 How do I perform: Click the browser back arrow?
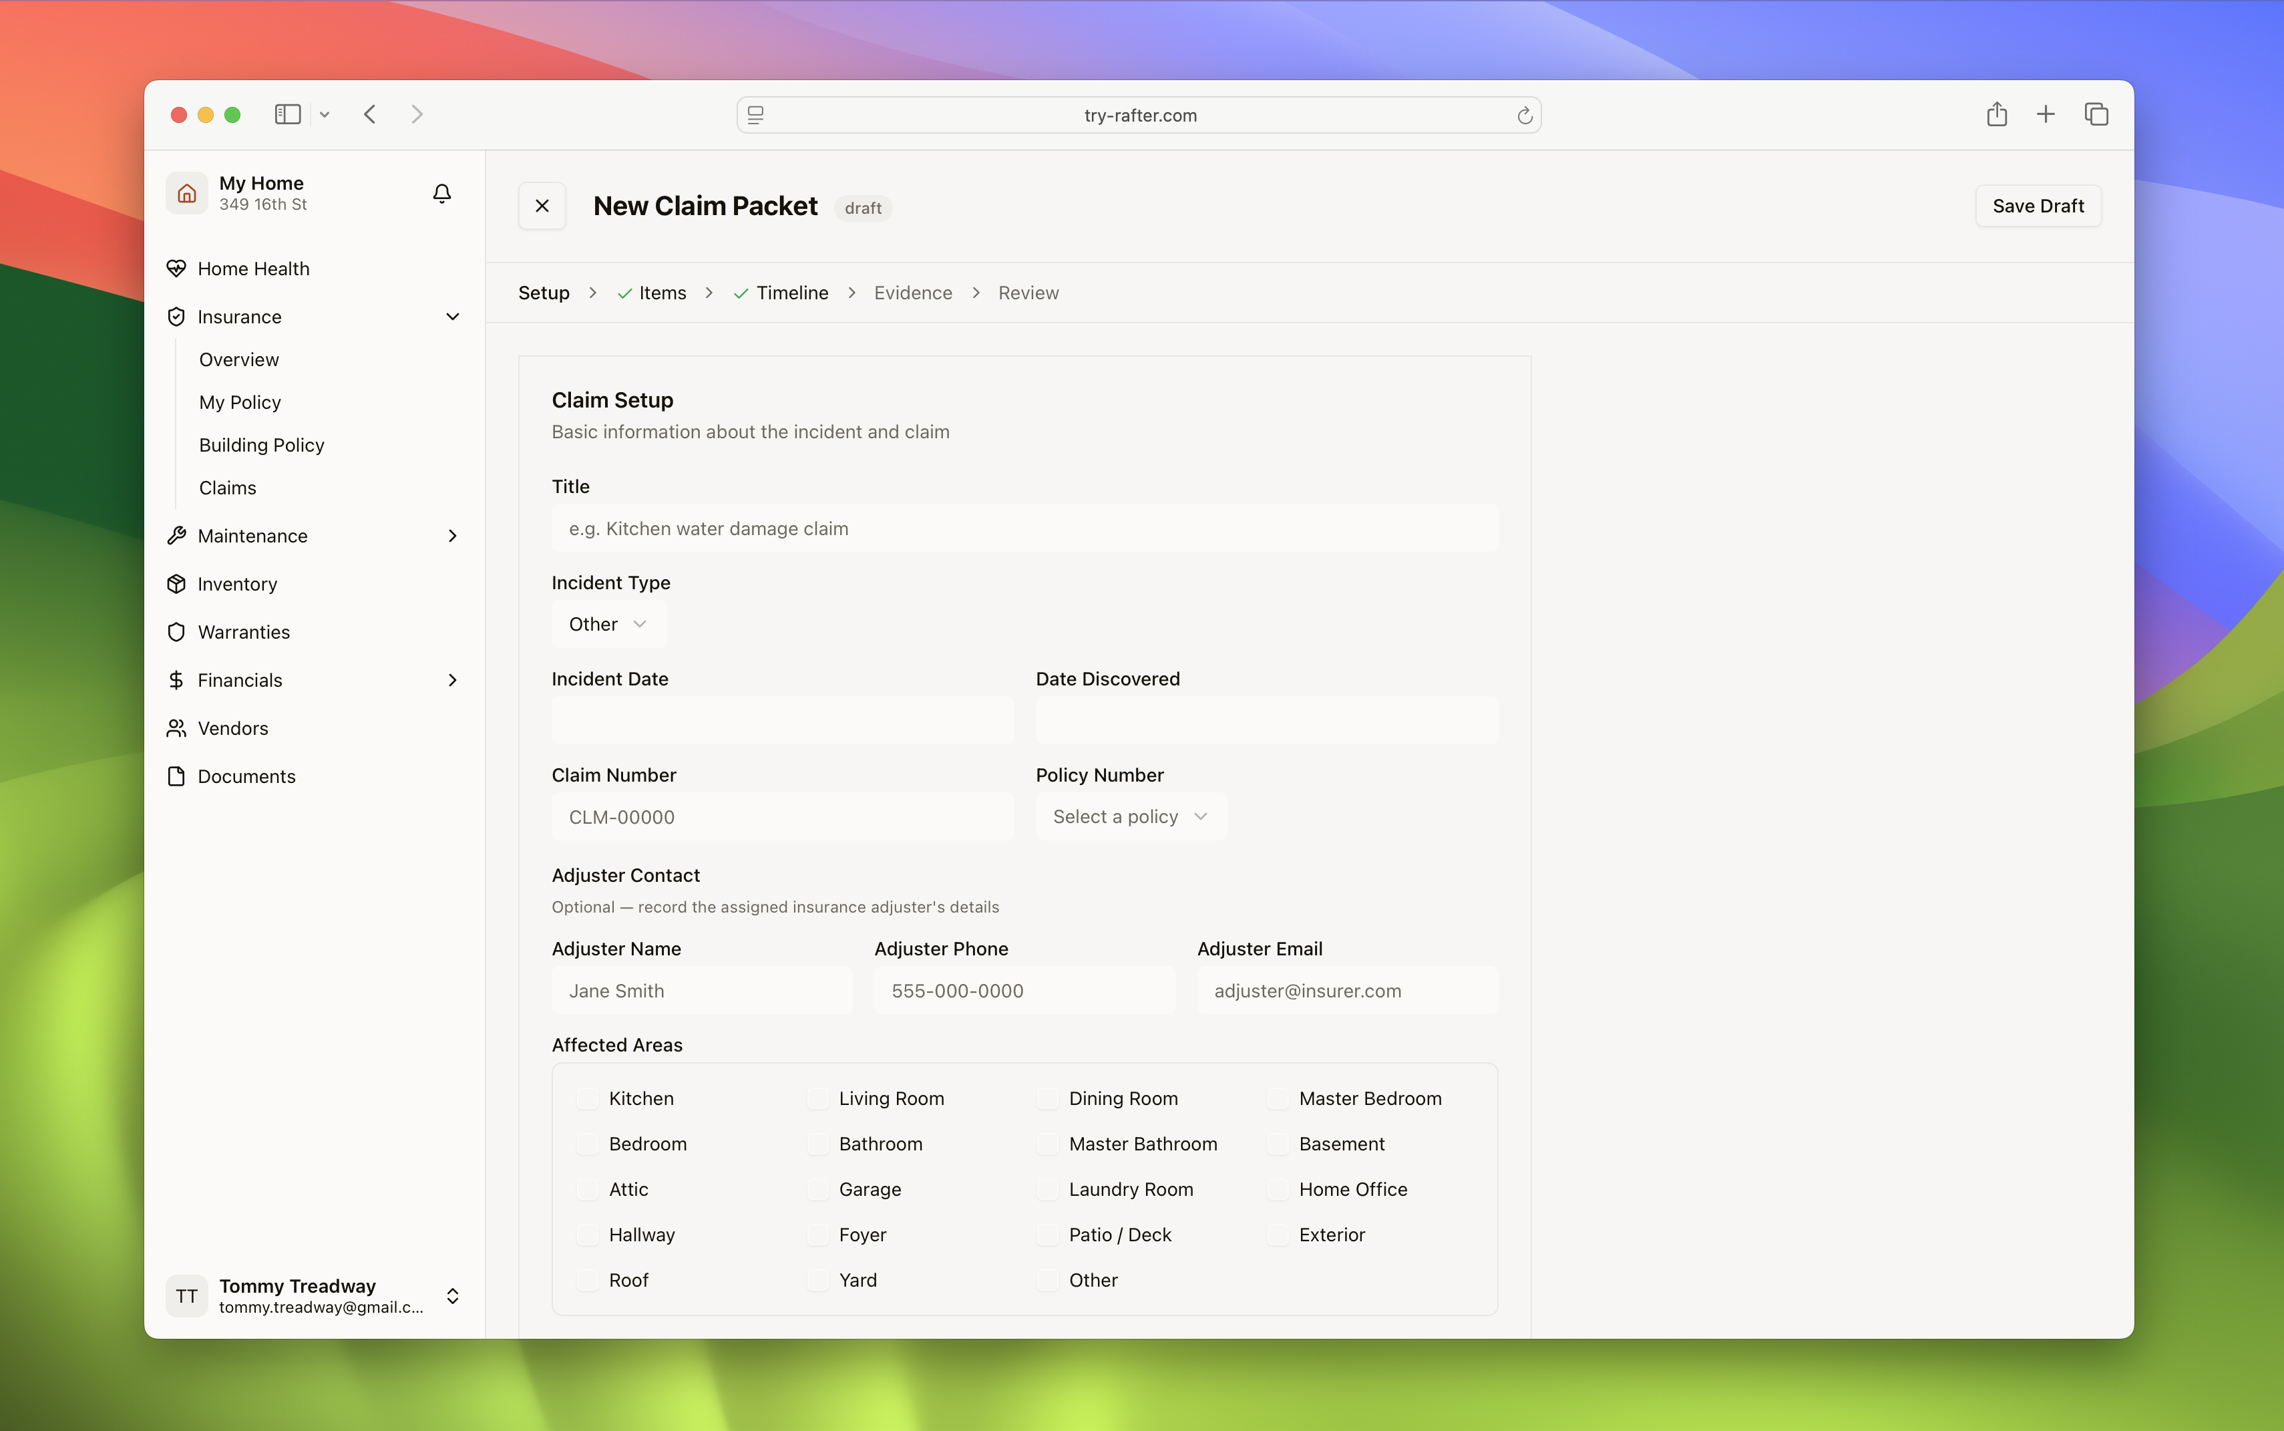(x=370, y=114)
